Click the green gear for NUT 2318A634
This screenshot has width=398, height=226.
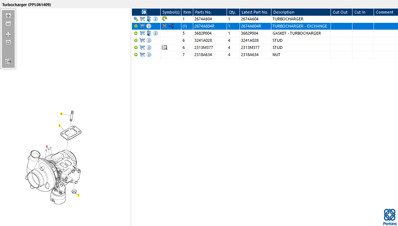pos(136,55)
